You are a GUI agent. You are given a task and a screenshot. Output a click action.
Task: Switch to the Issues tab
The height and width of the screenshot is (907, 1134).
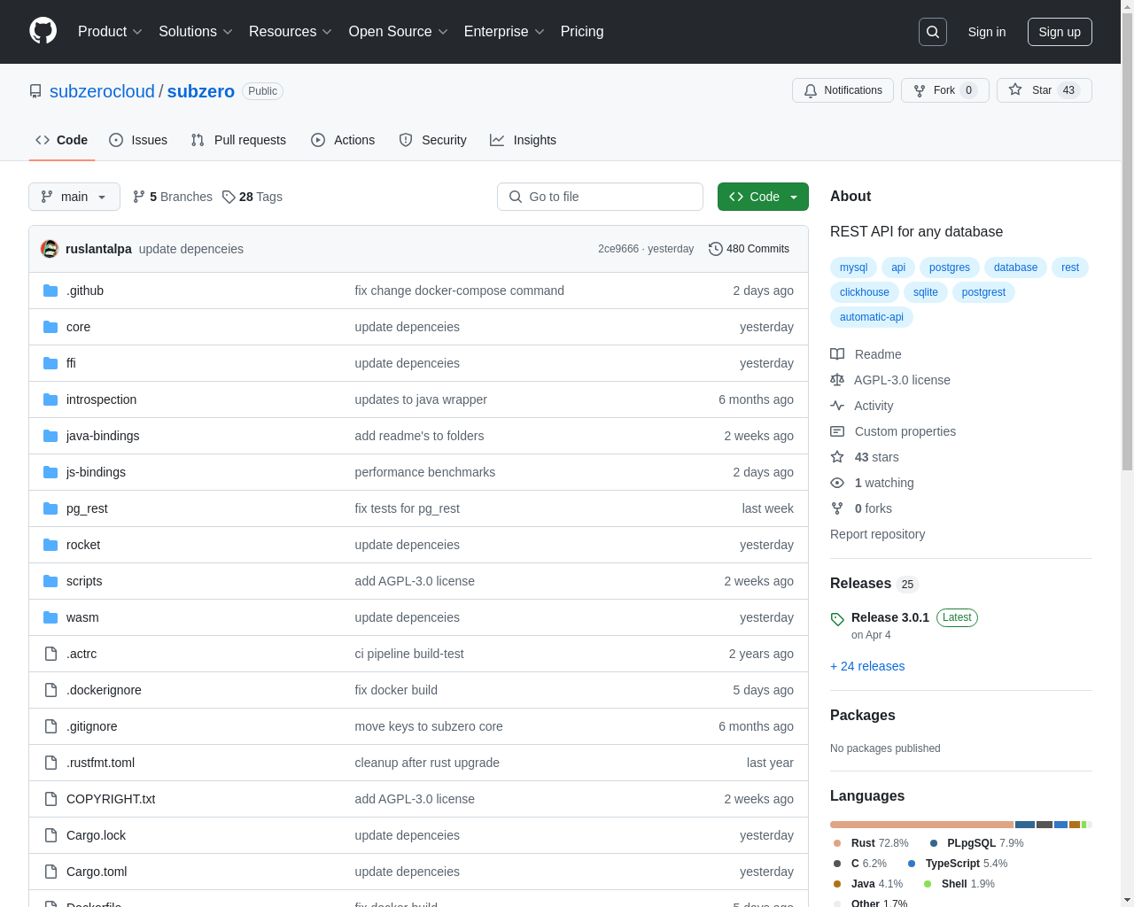coord(138,140)
